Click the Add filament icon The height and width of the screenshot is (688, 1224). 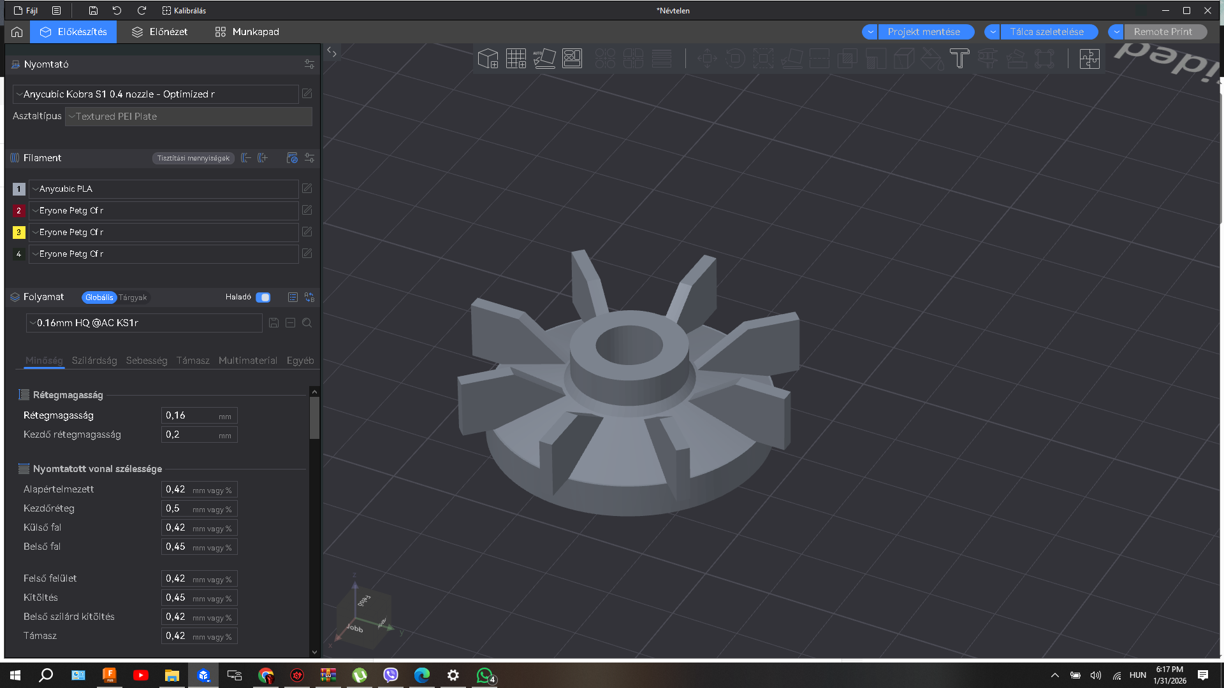[x=263, y=158]
